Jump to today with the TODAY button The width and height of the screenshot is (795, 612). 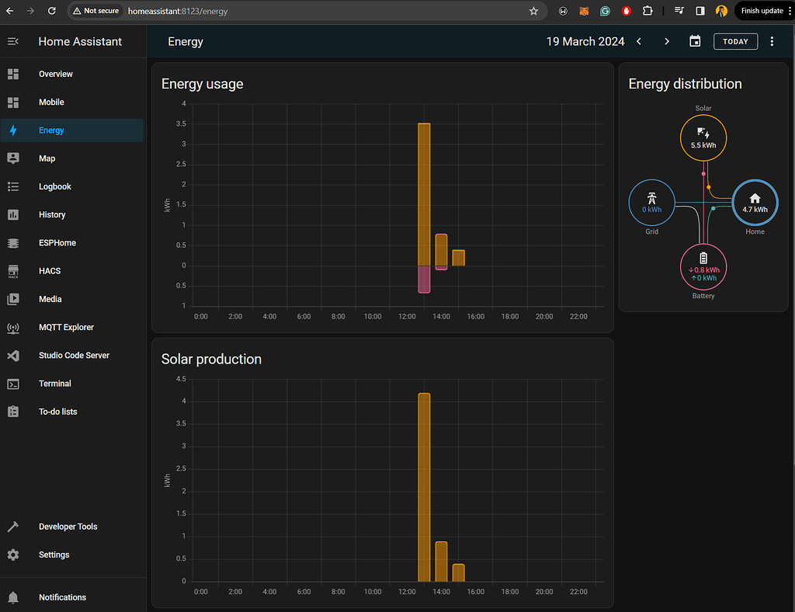pos(735,42)
